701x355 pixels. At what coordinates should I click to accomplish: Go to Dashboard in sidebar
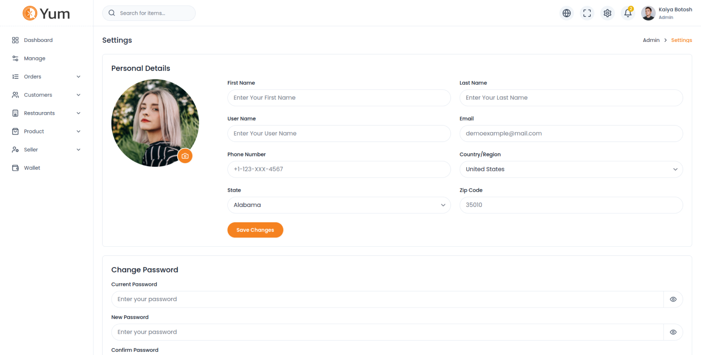click(38, 40)
